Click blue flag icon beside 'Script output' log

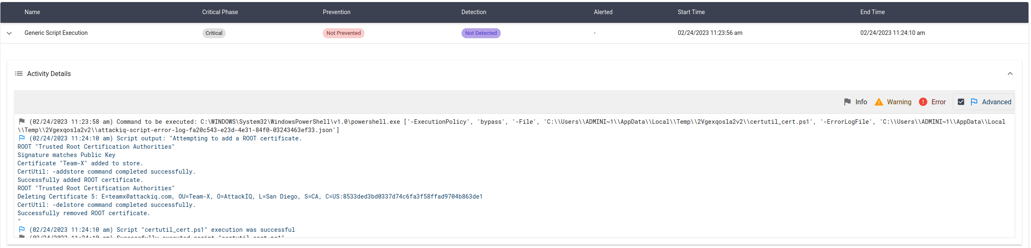[22, 138]
